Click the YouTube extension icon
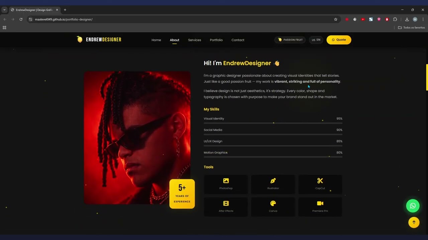 coord(363,19)
